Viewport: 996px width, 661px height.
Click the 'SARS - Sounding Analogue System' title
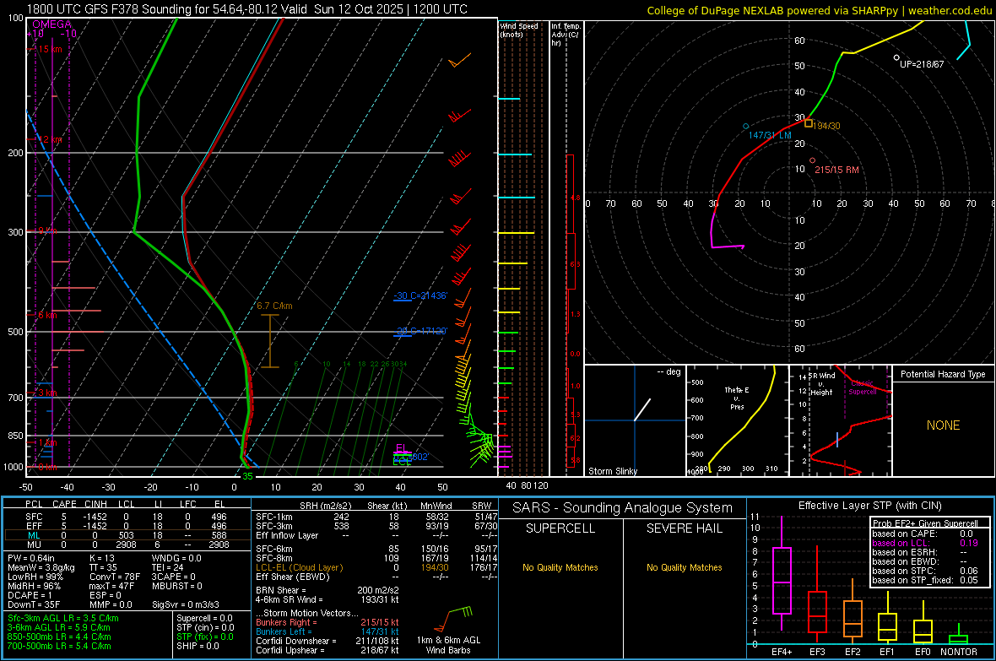pos(623,508)
